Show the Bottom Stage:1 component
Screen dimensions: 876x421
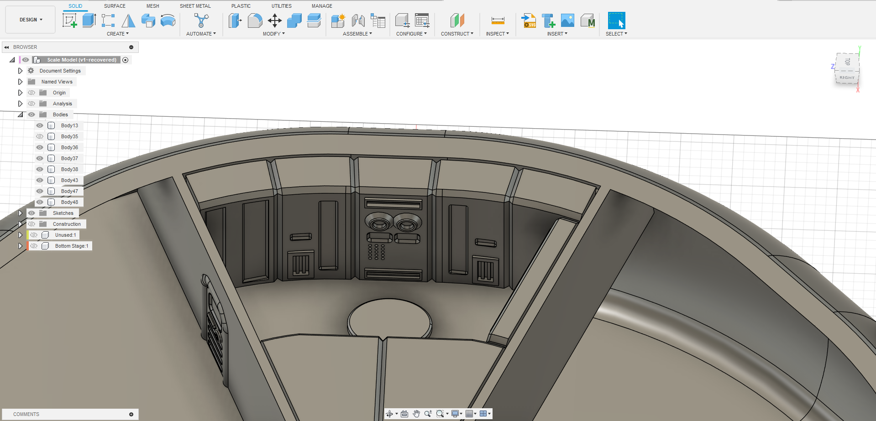tap(34, 246)
